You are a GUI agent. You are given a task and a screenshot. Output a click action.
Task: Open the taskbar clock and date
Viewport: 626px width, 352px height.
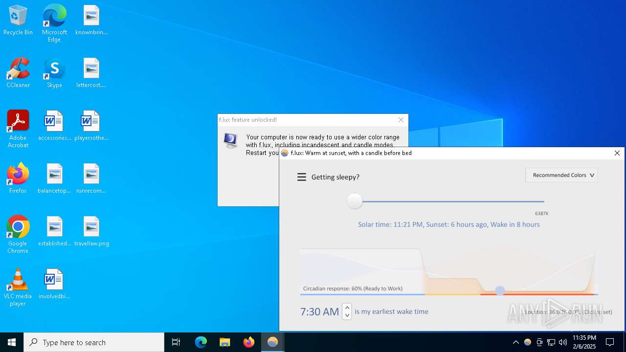584,342
